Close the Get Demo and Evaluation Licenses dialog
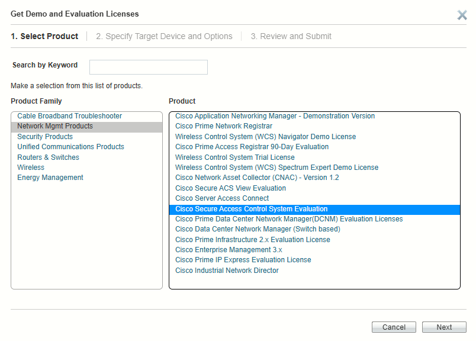Image resolution: width=476 pixels, height=341 pixels. [x=462, y=15]
